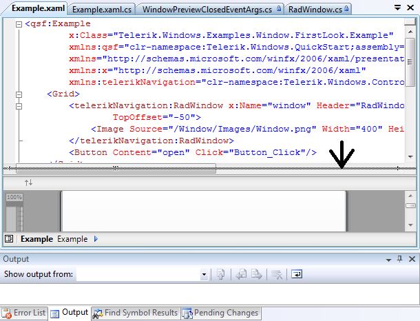Click the designer scroll up arrow
420x321 pixels.
click(410, 196)
